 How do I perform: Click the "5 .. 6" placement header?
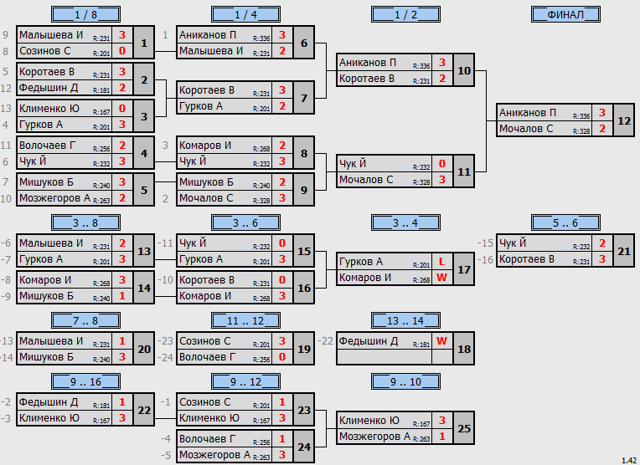click(565, 222)
